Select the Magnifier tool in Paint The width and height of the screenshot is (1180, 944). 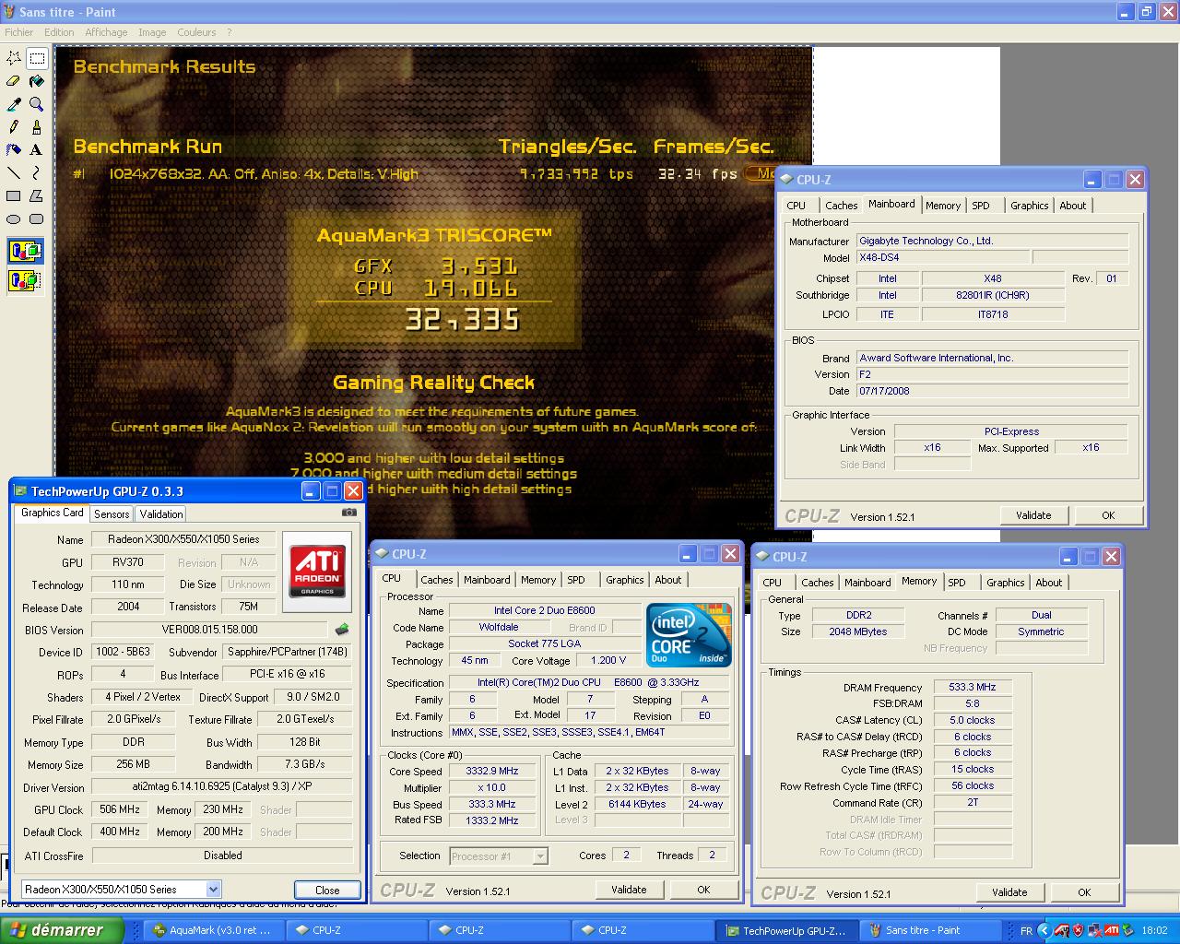pyautogui.click(x=36, y=104)
